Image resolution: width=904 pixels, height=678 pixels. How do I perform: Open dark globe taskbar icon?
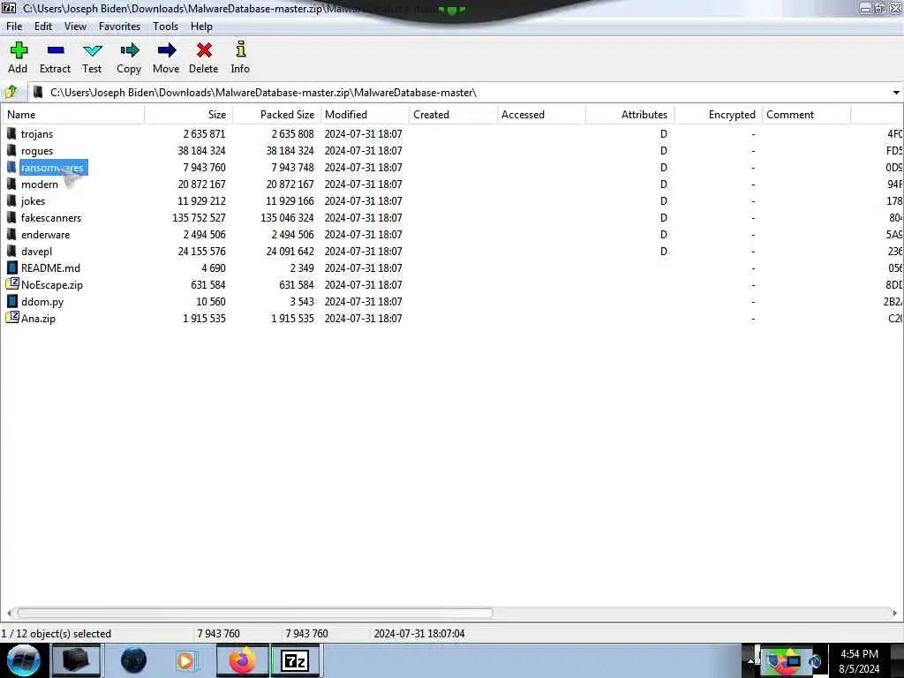[134, 660]
